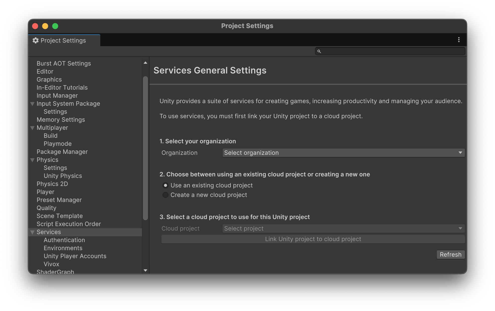Collapse the Services tree node
495x311 pixels.
pyautogui.click(x=32, y=232)
